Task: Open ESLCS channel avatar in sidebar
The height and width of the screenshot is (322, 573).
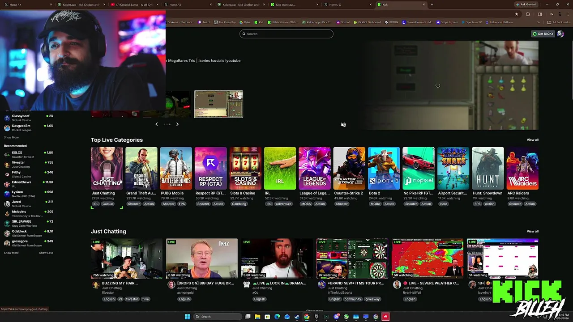Action: pyautogui.click(x=7, y=155)
